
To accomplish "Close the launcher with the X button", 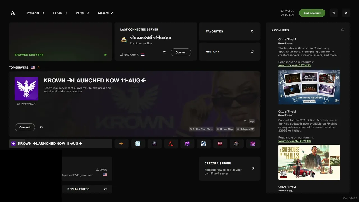I will (x=346, y=13).
